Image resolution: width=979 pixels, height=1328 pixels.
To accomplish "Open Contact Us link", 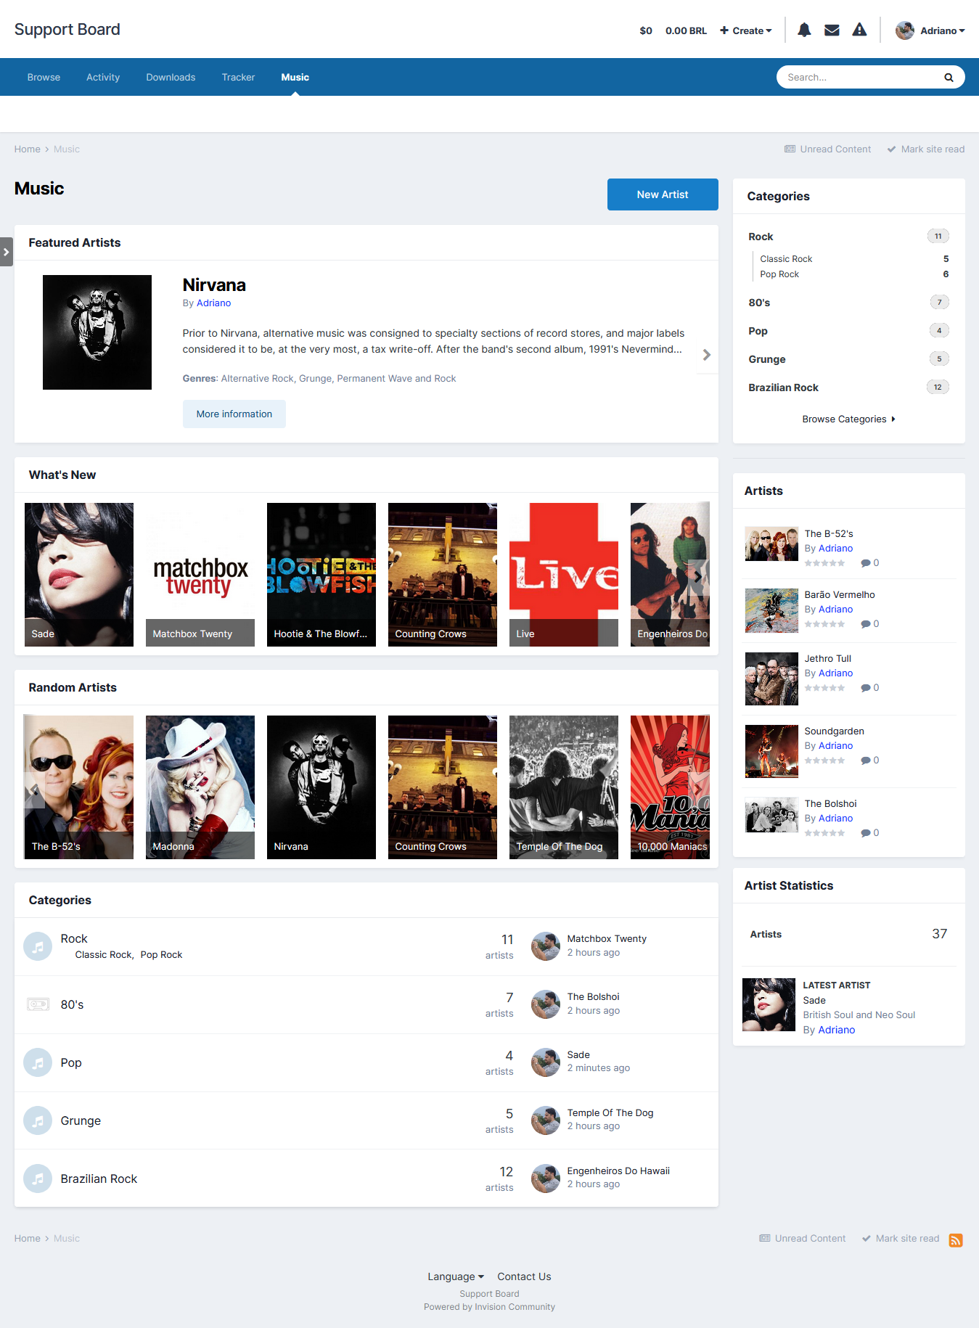I will pos(524,1276).
